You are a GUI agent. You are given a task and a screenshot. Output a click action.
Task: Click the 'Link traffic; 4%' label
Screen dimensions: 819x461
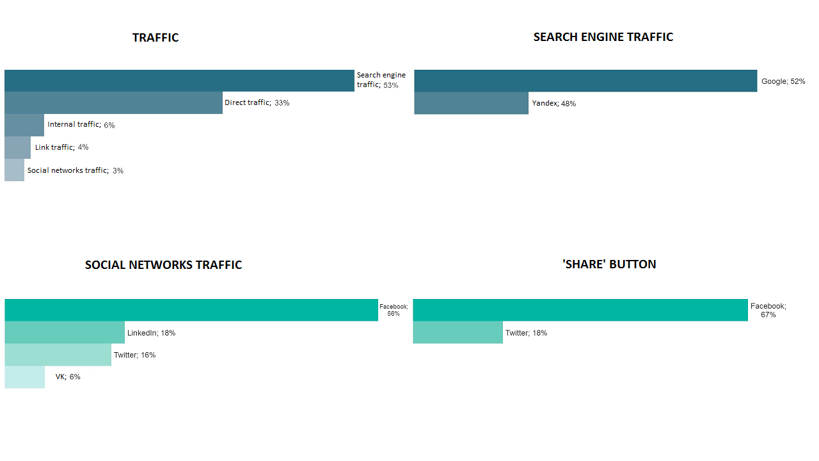62,147
